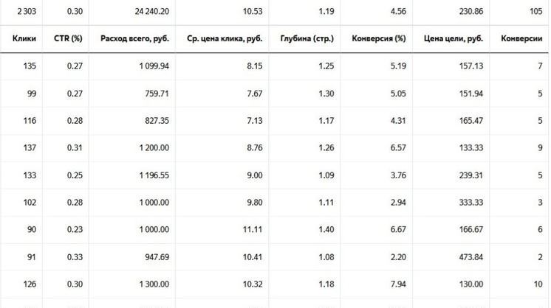Sort by the Глубина (стр.) column
Screen dimensions: 551x308
(x=307, y=38)
